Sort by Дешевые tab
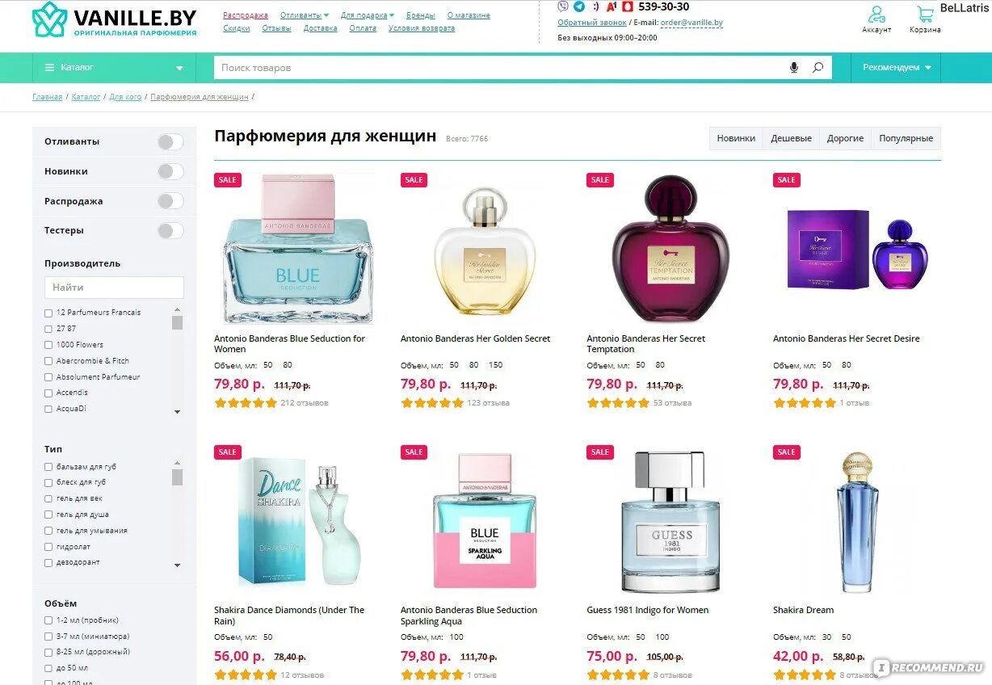 coord(791,138)
